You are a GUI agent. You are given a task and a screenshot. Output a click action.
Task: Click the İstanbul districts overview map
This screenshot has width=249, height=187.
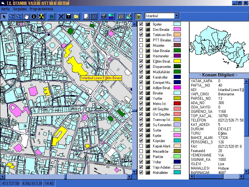click(219, 47)
